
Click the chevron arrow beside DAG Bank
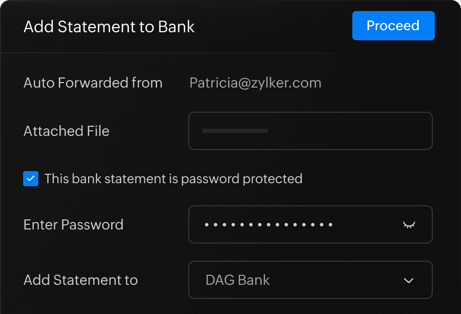[409, 280]
